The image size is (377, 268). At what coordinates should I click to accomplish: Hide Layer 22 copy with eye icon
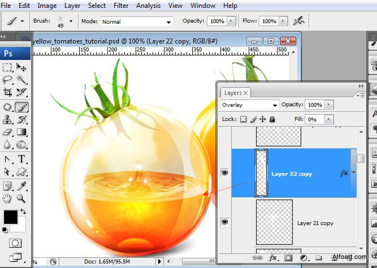tap(224, 173)
